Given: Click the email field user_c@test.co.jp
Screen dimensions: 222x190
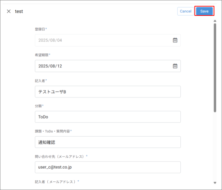Looking at the screenshot, I should (x=108, y=167).
